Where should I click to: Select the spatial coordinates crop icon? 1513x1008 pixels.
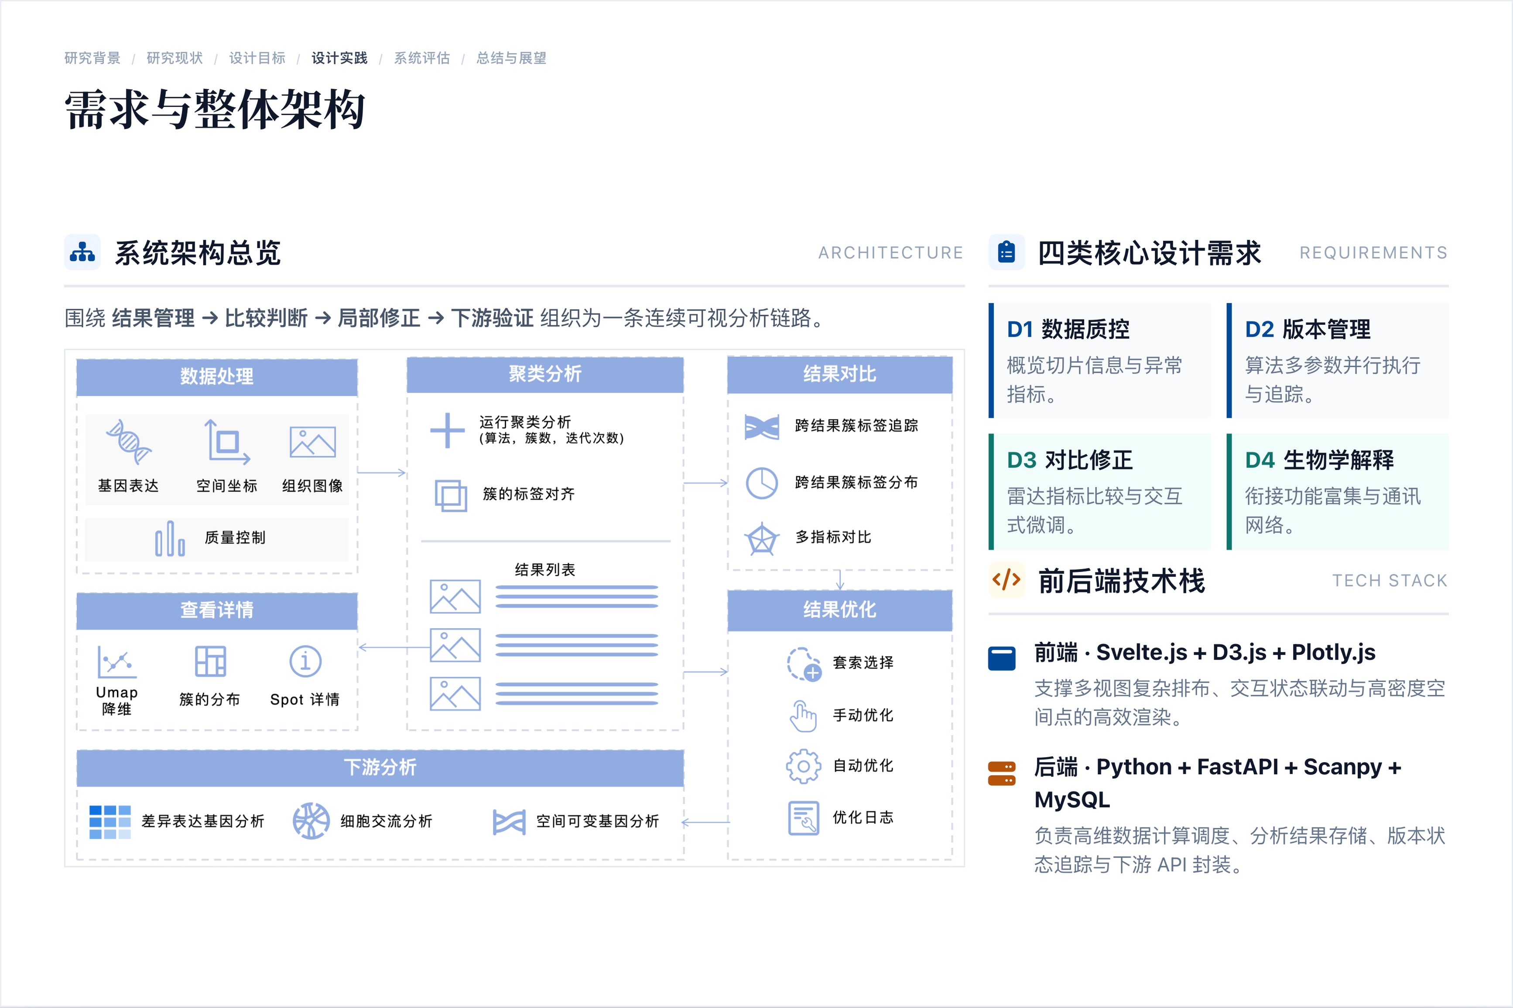coord(227,442)
